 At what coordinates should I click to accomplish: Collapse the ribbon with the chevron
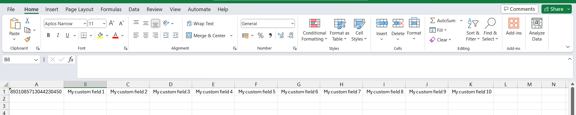(568, 47)
